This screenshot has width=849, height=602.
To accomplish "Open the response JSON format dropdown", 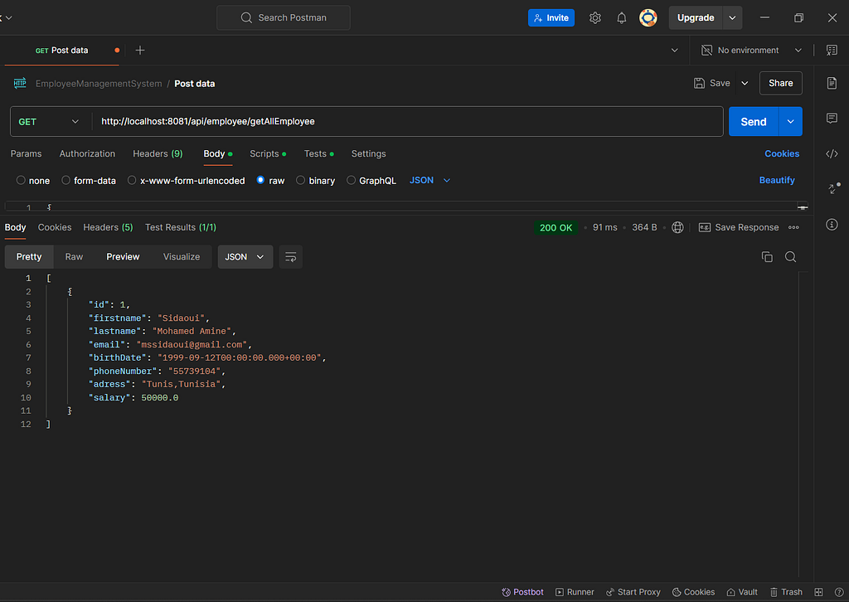I will coord(245,256).
